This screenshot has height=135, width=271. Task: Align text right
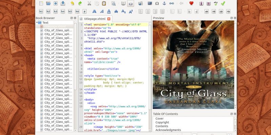(x=155, y=11)
